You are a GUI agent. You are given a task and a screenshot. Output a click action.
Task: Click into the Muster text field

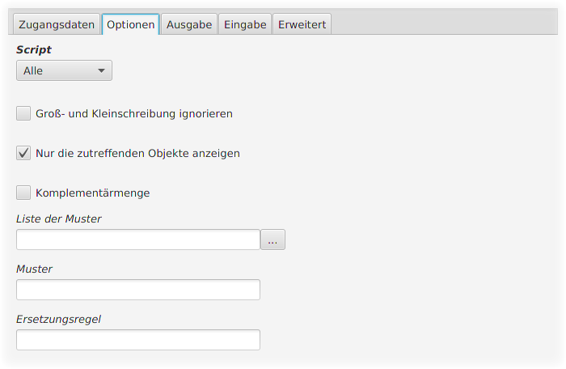pos(138,290)
